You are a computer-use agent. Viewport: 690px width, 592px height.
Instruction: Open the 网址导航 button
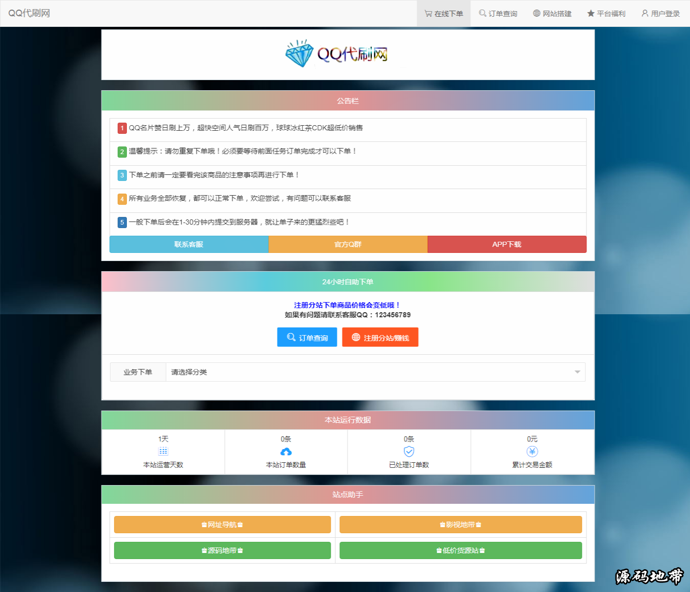(222, 525)
